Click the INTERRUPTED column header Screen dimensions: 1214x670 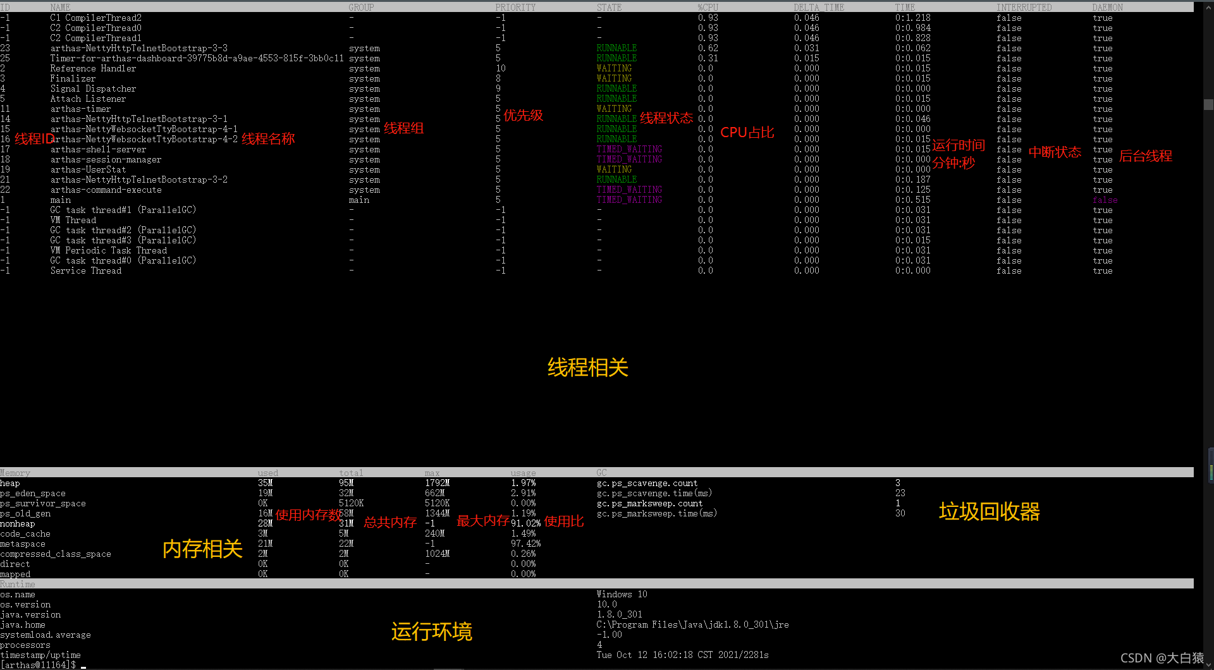tap(1024, 8)
